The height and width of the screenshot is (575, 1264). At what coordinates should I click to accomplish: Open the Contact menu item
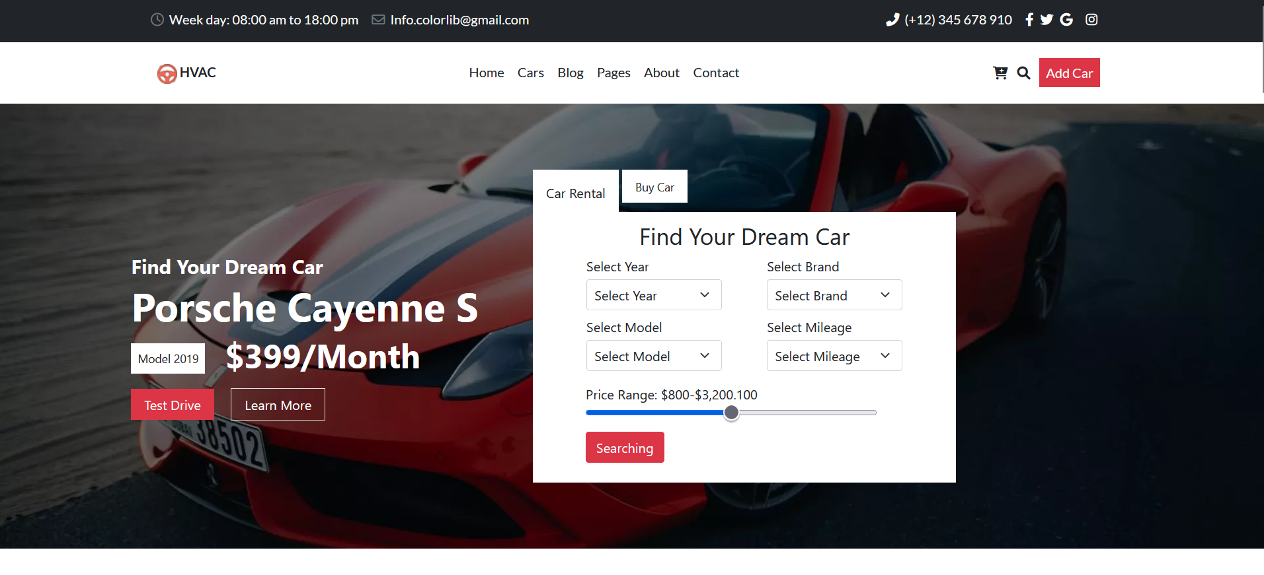coord(716,73)
